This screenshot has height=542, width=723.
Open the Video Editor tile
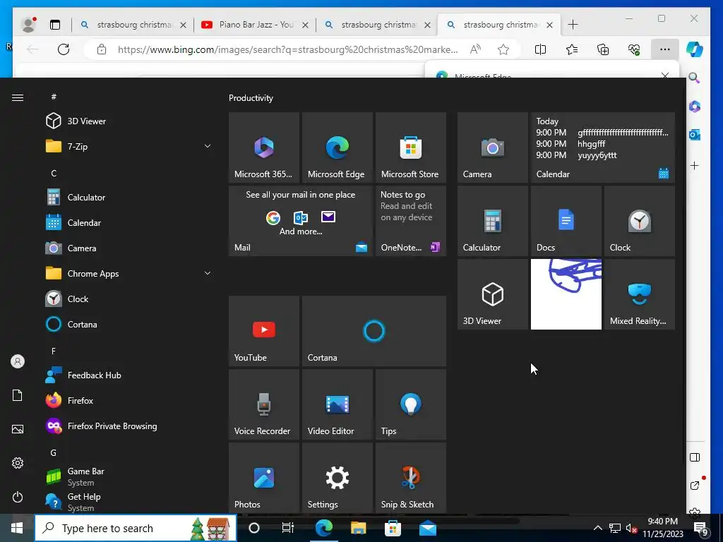point(337,404)
